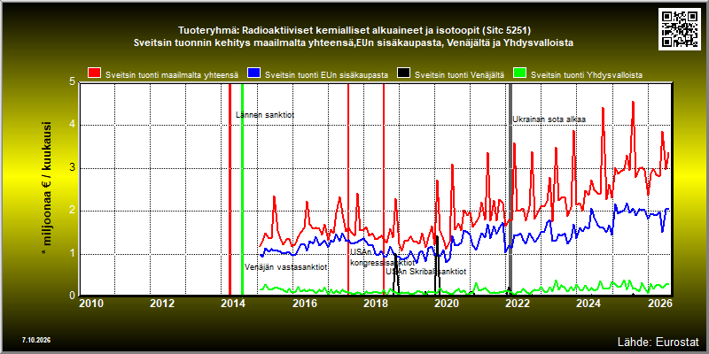709x354 pixels.
Task: Click the black legend swatch for Russia imports
Action: 403,73
